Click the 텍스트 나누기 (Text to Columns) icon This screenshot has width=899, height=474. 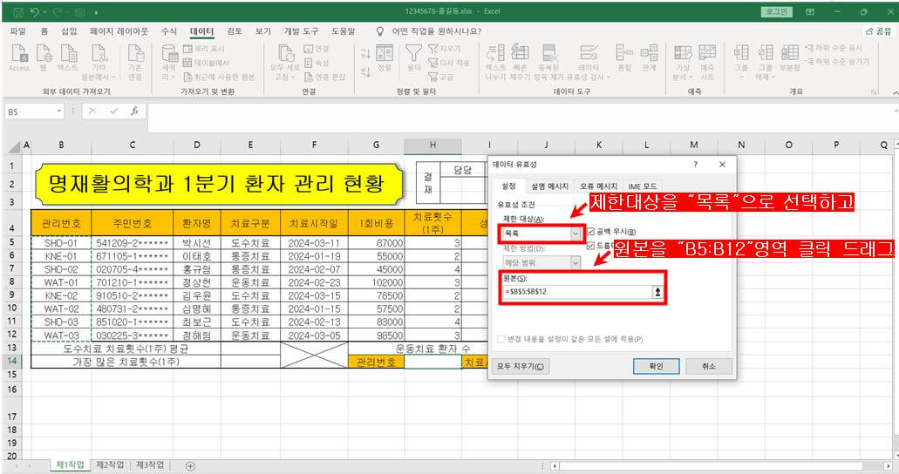pyautogui.click(x=495, y=63)
